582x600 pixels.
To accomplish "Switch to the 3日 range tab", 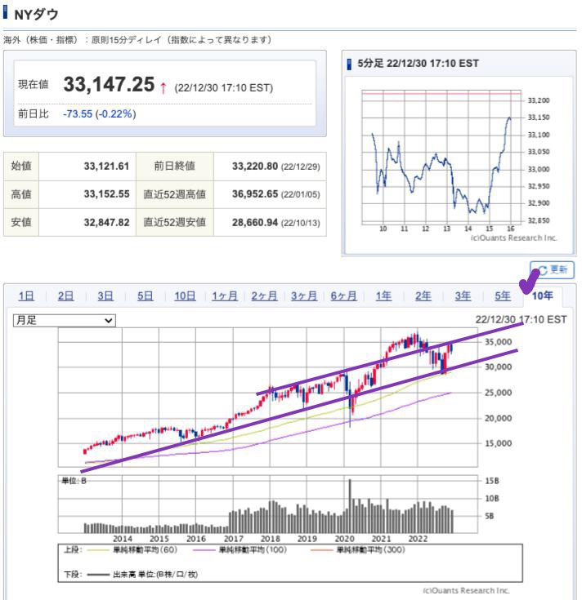I will pos(105,296).
